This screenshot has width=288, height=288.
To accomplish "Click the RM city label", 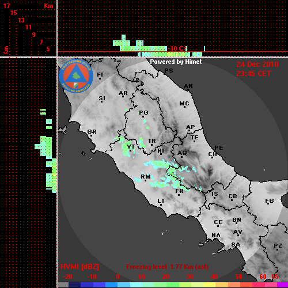I will pyautogui.click(x=146, y=177).
